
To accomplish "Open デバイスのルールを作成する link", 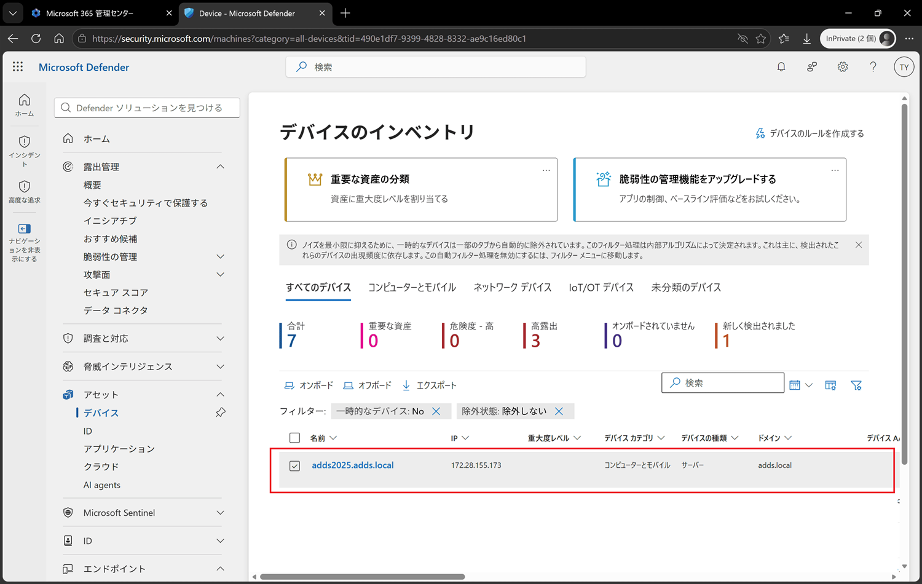I will tap(810, 133).
